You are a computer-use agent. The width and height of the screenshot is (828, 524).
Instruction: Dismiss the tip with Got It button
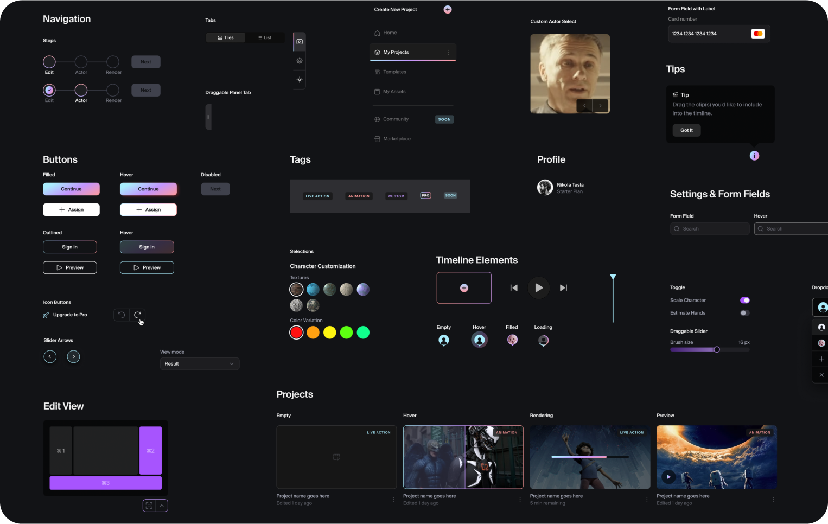pos(686,130)
